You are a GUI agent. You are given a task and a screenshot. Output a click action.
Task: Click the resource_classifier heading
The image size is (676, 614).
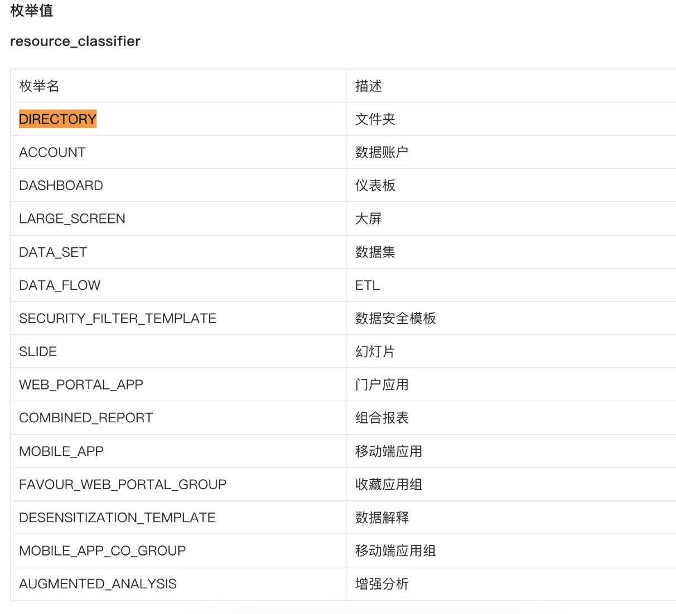(75, 41)
